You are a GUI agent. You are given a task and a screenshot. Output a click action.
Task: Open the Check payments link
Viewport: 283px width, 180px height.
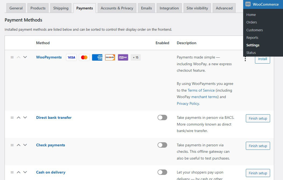(51, 145)
